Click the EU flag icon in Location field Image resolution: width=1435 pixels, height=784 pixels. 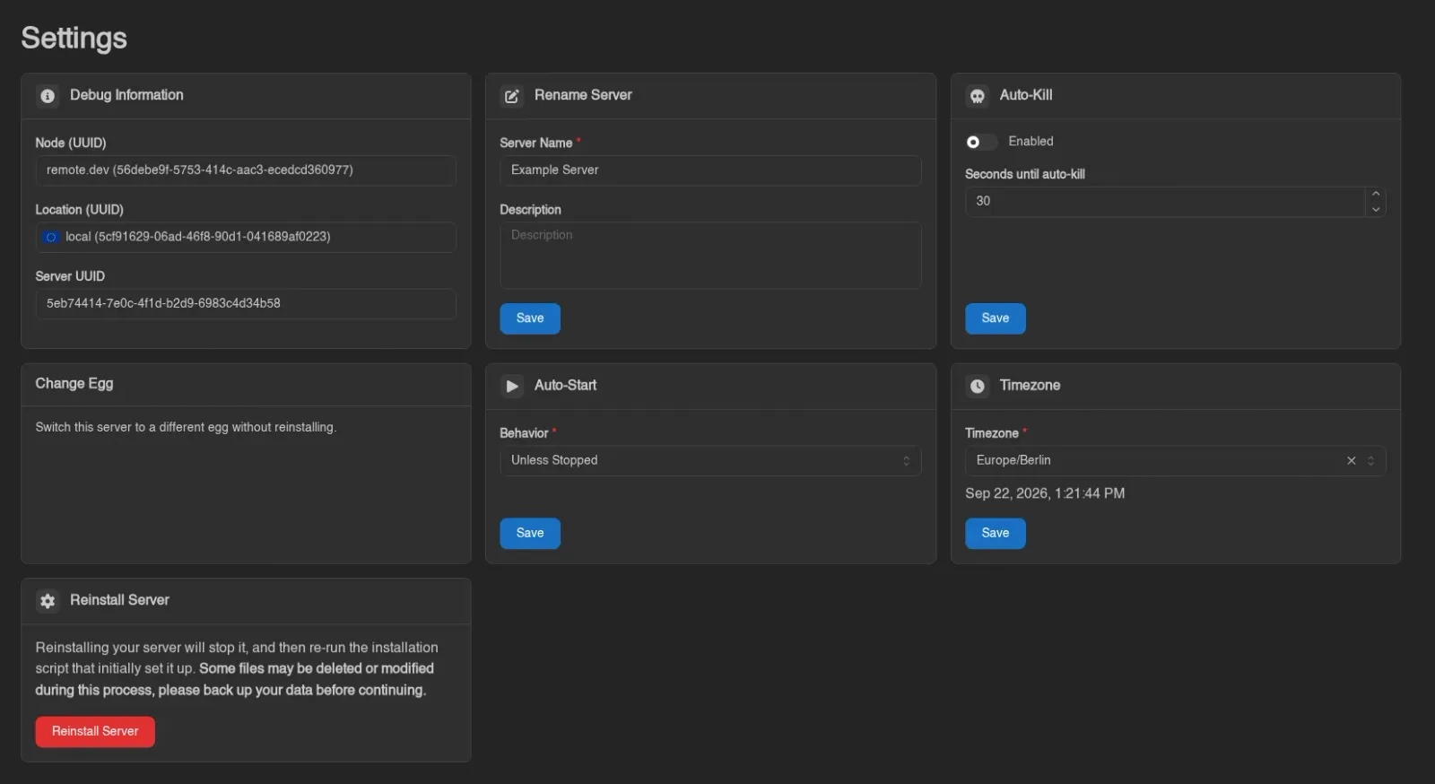[51, 237]
